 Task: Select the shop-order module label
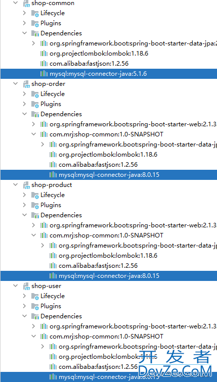coord(48,84)
